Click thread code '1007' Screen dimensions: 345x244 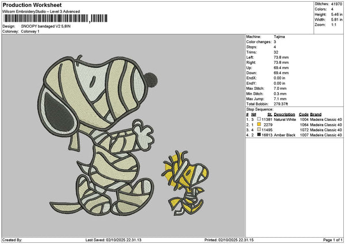(304, 135)
